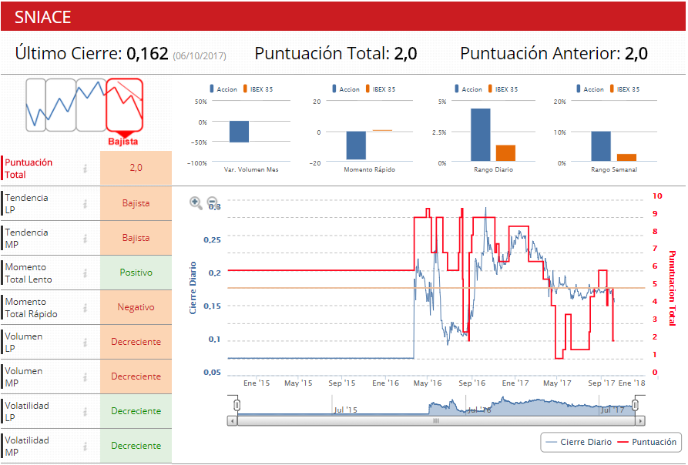The width and height of the screenshot is (688, 465).
Task: Open the info icon beside Momento Total Lento
Action: (85, 273)
